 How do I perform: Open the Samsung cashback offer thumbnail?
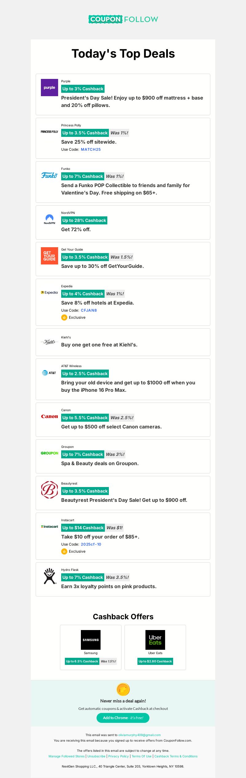coord(91,640)
